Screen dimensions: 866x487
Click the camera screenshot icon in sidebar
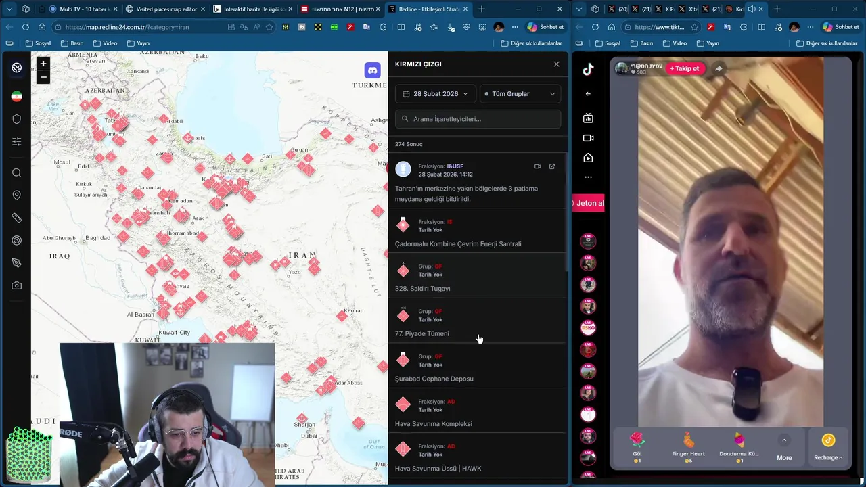(16, 285)
